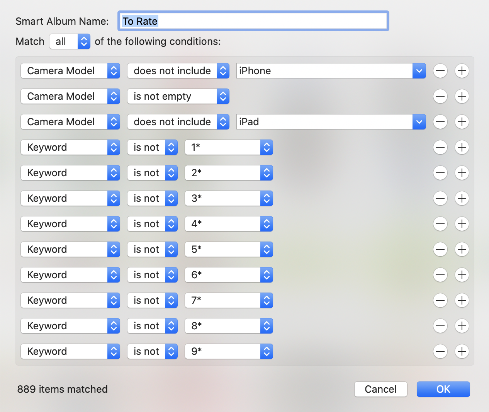Screen dimensions: 489x412
Task: Add a condition after the 8* row
Action: 462,326
